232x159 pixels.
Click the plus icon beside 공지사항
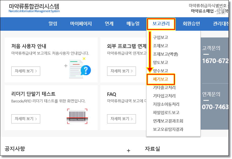pyautogui.click(x=128, y=151)
